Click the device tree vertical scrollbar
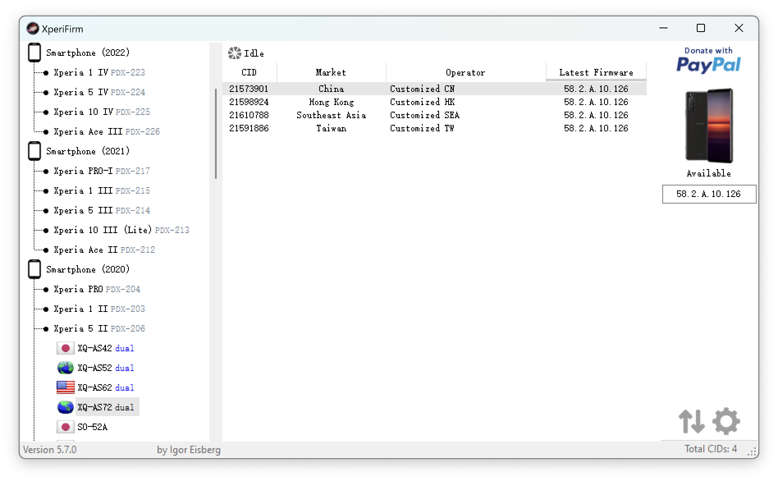 click(x=216, y=134)
